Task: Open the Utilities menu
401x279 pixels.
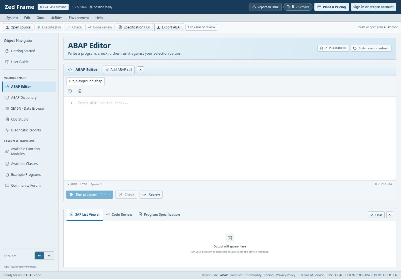Action: 57,18
